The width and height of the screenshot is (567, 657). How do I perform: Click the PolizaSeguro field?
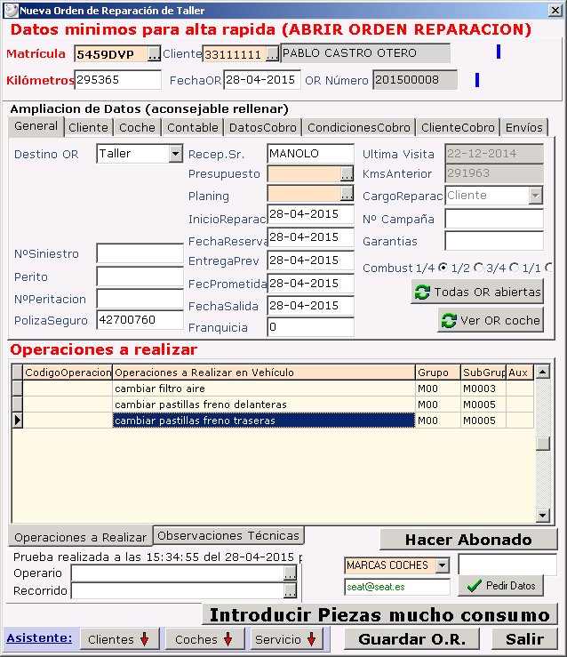click(x=140, y=320)
